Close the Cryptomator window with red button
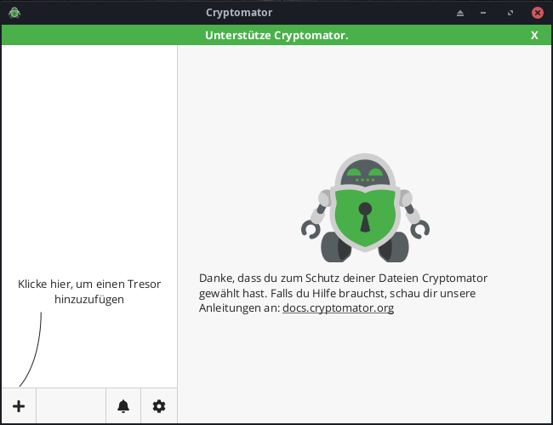This screenshot has width=553, height=425. point(538,13)
